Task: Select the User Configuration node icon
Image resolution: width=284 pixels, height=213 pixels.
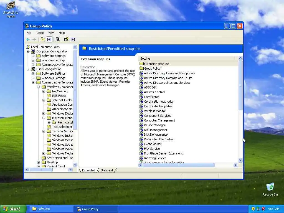Action: pyautogui.click(x=33, y=69)
